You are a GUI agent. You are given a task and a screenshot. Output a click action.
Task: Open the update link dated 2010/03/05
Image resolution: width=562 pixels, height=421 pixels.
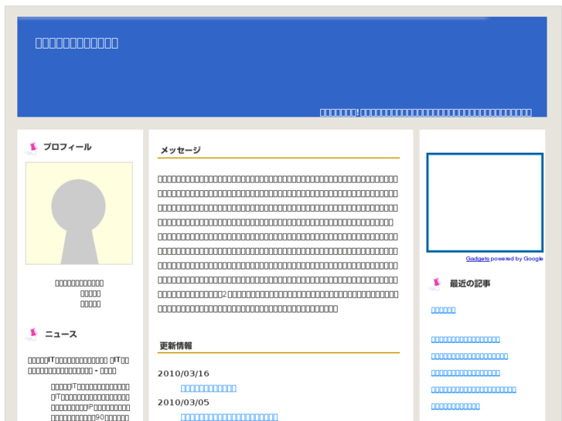[229, 417]
